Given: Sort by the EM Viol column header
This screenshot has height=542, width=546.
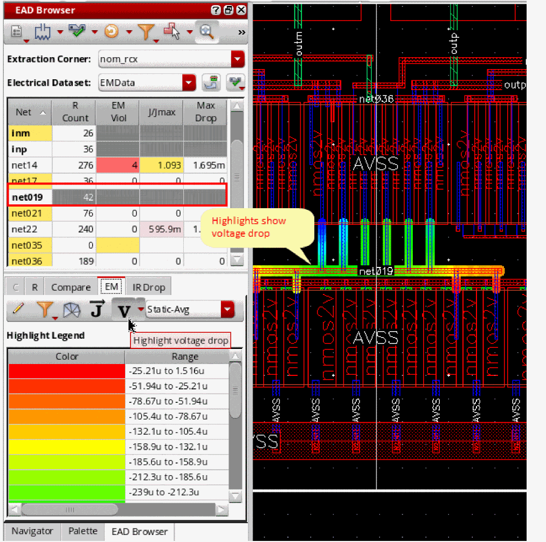Looking at the screenshot, I should tap(118, 112).
